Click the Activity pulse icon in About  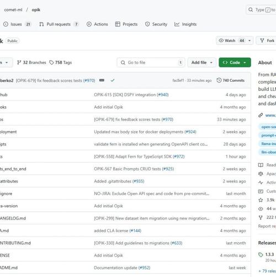click(261, 182)
